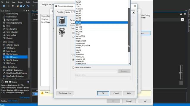Click the Fuzzy Grouping icon in SSIS Toolbox

[4, 14]
